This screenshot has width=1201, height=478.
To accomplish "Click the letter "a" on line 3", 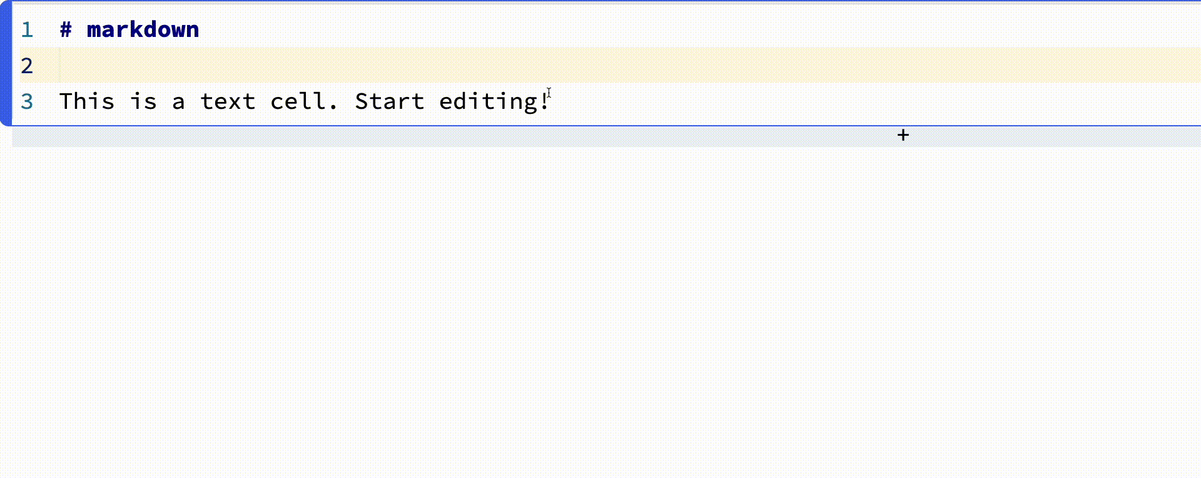I will (178, 101).
